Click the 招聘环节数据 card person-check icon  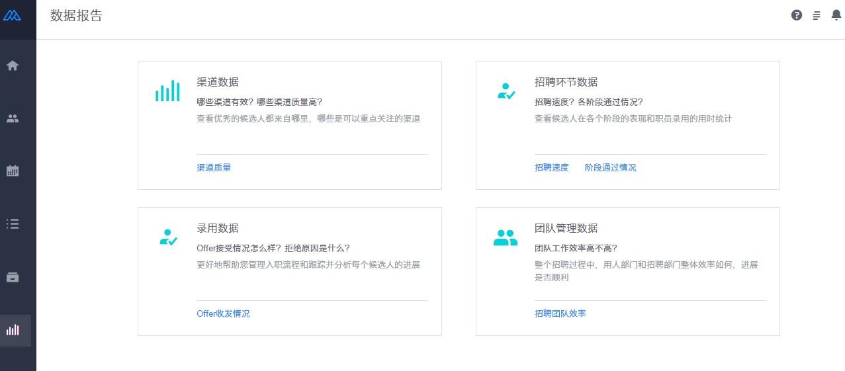pyautogui.click(x=506, y=91)
